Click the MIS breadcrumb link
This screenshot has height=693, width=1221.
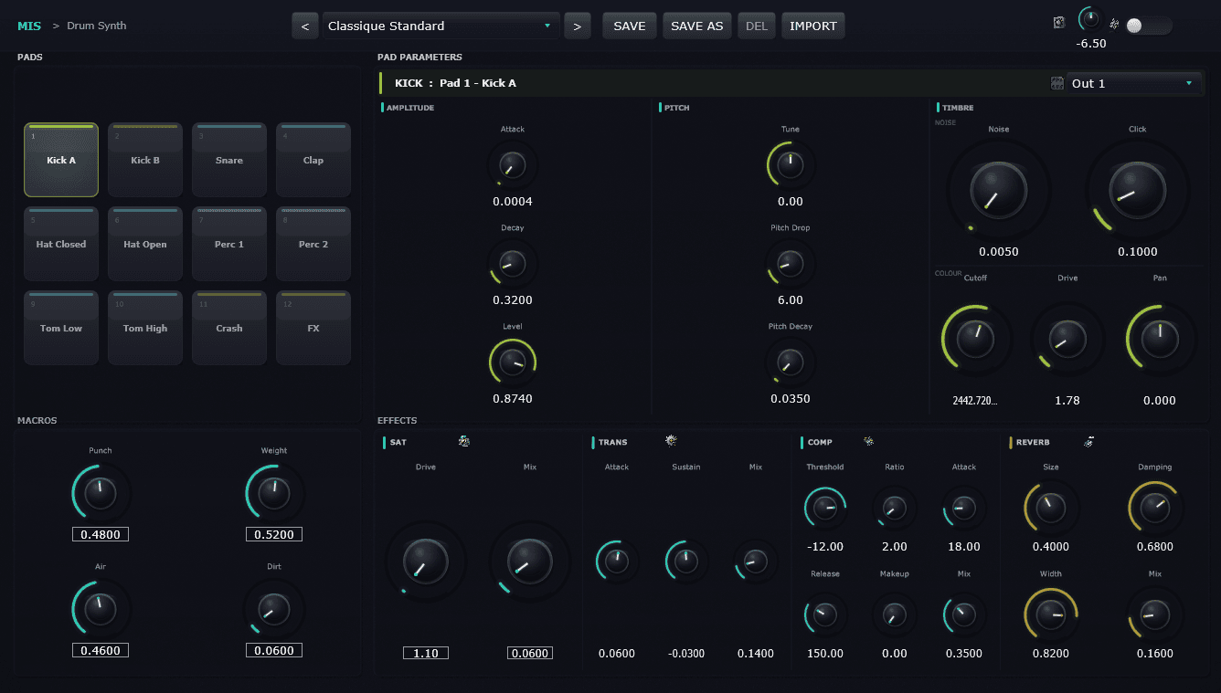point(29,26)
